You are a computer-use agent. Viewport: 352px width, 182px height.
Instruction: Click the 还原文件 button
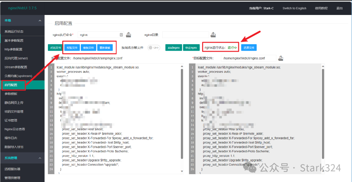[x=249, y=48]
